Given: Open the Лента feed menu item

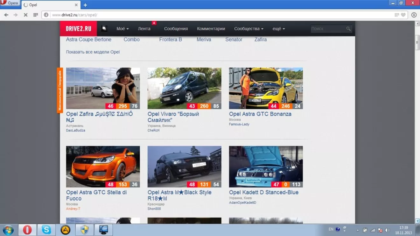Looking at the screenshot, I should [x=144, y=29].
